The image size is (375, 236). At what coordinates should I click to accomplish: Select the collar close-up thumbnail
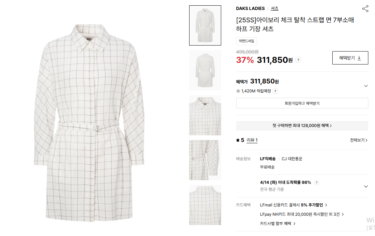click(x=205, y=115)
